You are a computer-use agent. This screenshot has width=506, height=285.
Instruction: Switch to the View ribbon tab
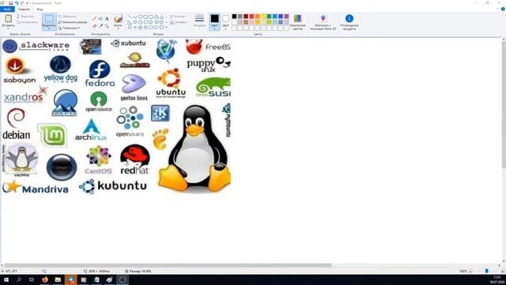coord(40,9)
